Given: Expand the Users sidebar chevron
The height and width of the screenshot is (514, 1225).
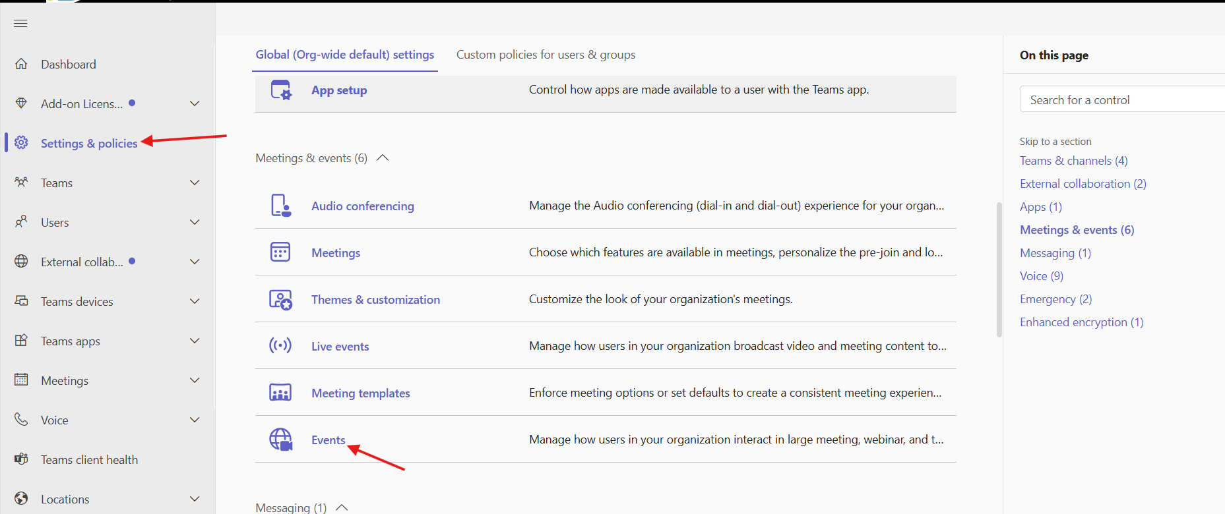Looking at the screenshot, I should click(x=195, y=222).
